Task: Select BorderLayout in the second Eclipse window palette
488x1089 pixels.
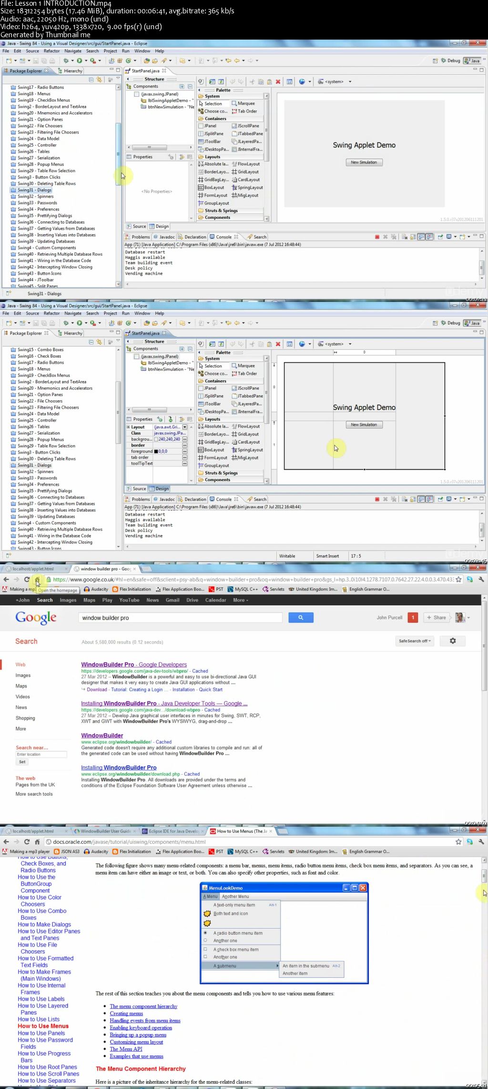Action: (213, 435)
